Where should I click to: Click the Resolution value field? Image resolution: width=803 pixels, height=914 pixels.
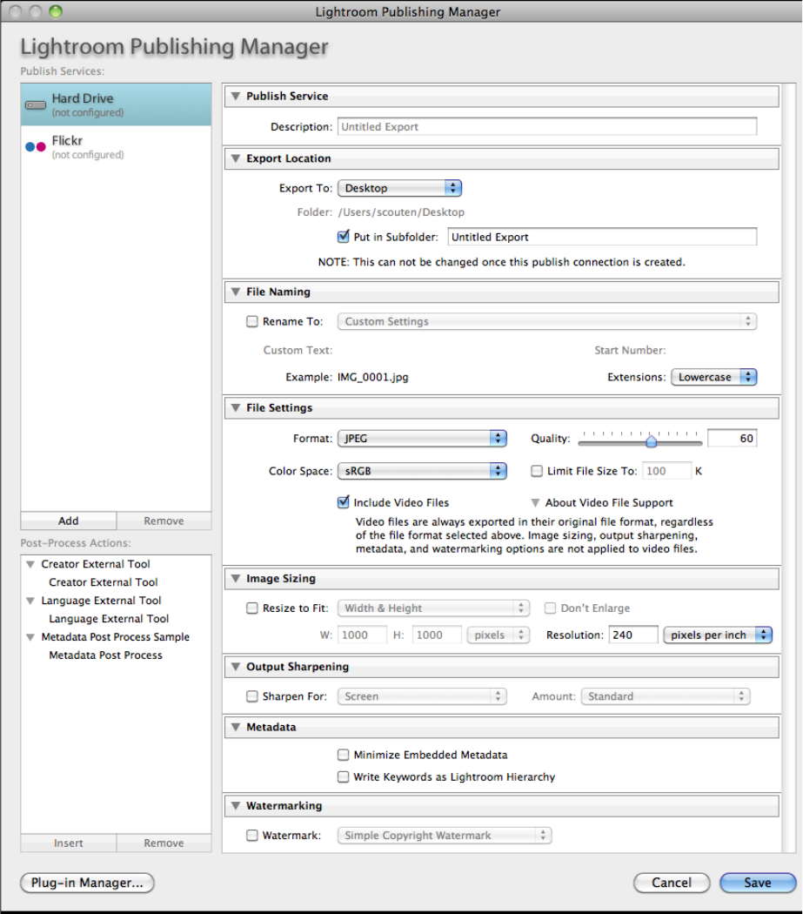point(633,635)
